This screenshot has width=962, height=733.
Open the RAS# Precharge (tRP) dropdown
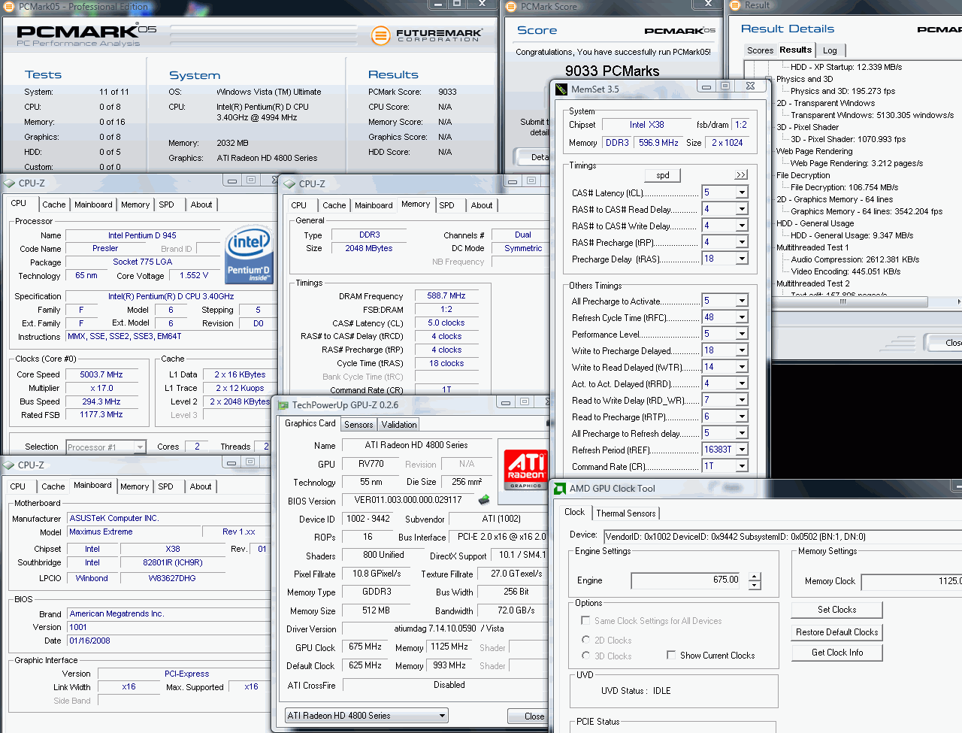tap(742, 242)
